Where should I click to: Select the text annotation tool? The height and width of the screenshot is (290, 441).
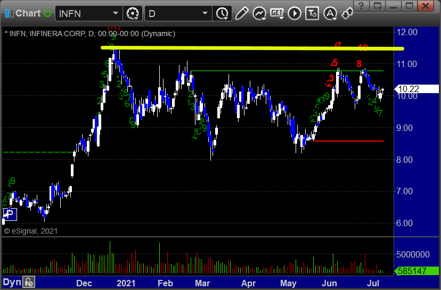tap(312, 13)
